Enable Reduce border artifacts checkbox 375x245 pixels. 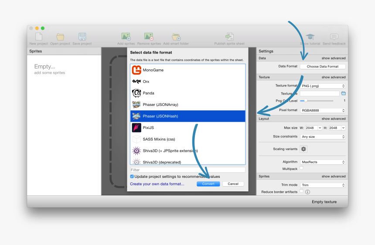(302, 191)
